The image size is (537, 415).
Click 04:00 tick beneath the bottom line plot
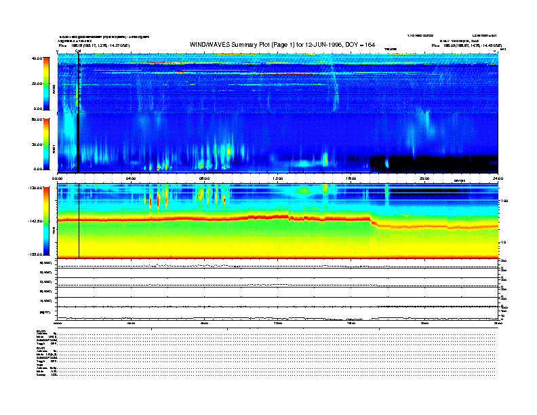(131, 323)
